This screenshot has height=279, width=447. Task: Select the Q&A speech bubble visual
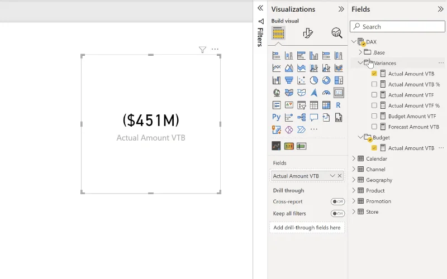point(314,117)
